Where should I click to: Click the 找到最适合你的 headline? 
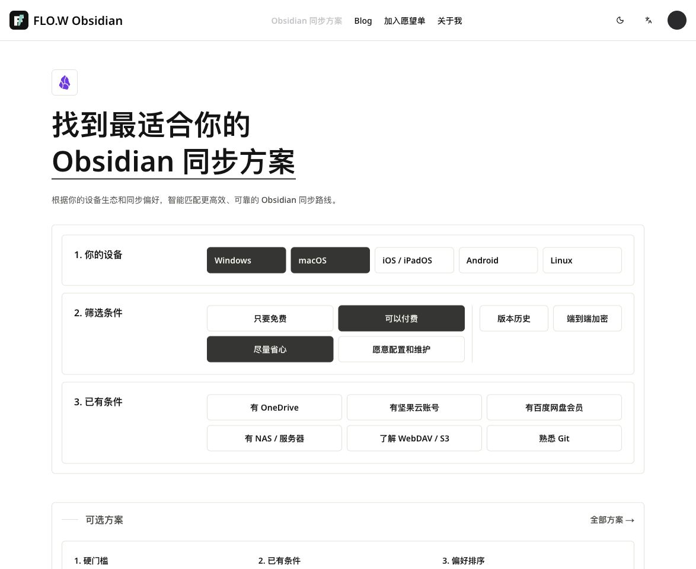[x=151, y=125]
